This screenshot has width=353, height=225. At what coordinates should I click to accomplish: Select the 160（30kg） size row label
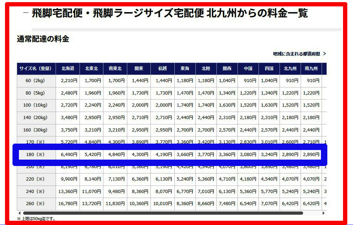pos(36,130)
